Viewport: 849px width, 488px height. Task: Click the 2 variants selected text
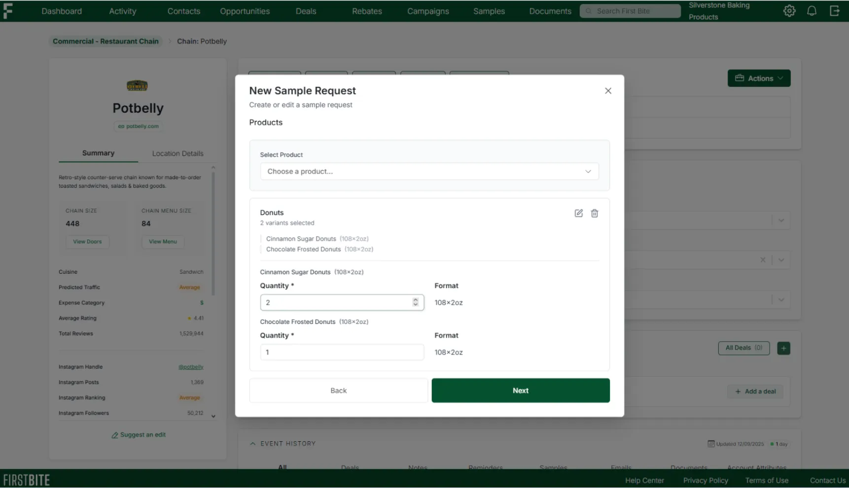pyautogui.click(x=287, y=223)
